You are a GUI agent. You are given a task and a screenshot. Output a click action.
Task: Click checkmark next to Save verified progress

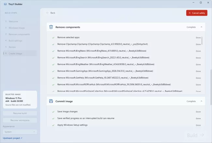tap(53, 119)
